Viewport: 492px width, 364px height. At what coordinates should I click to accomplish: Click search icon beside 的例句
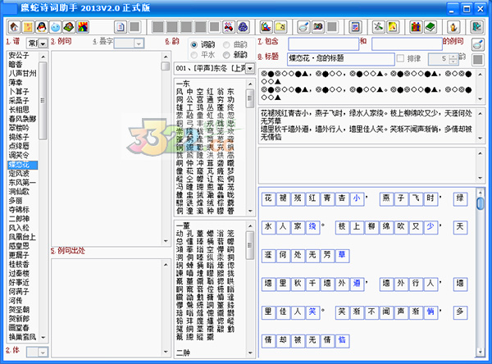tap(477, 44)
